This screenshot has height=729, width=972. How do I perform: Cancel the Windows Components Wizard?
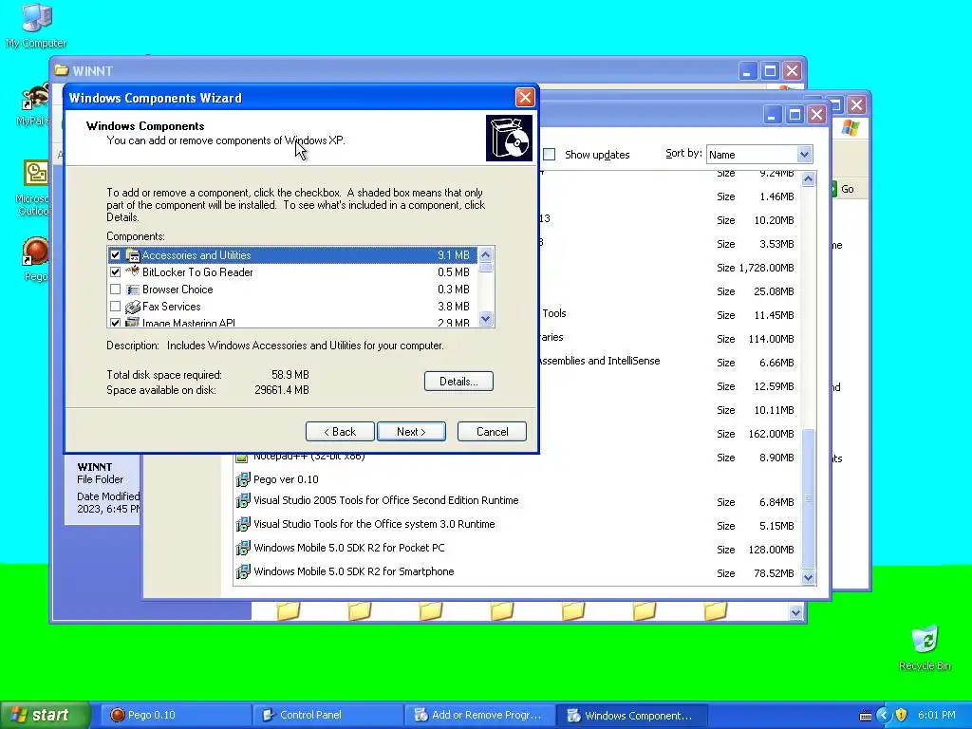(493, 432)
